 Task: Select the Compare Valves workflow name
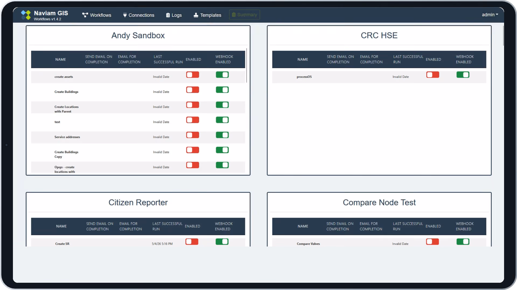[x=308, y=244]
